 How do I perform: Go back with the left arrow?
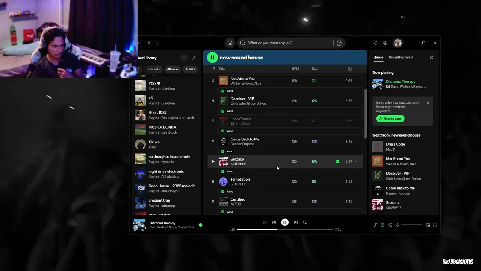pyautogui.click(x=149, y=43)
